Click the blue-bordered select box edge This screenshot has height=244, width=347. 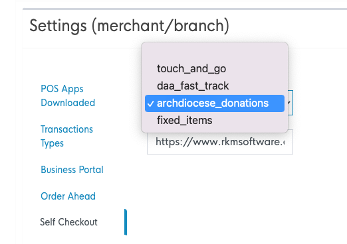pos(290,103)
